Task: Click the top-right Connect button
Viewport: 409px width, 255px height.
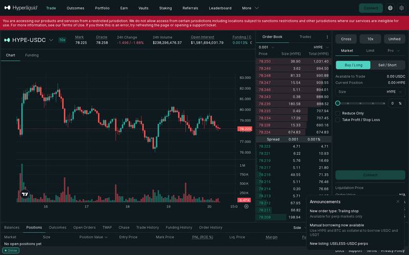Action: coord(371,8)
